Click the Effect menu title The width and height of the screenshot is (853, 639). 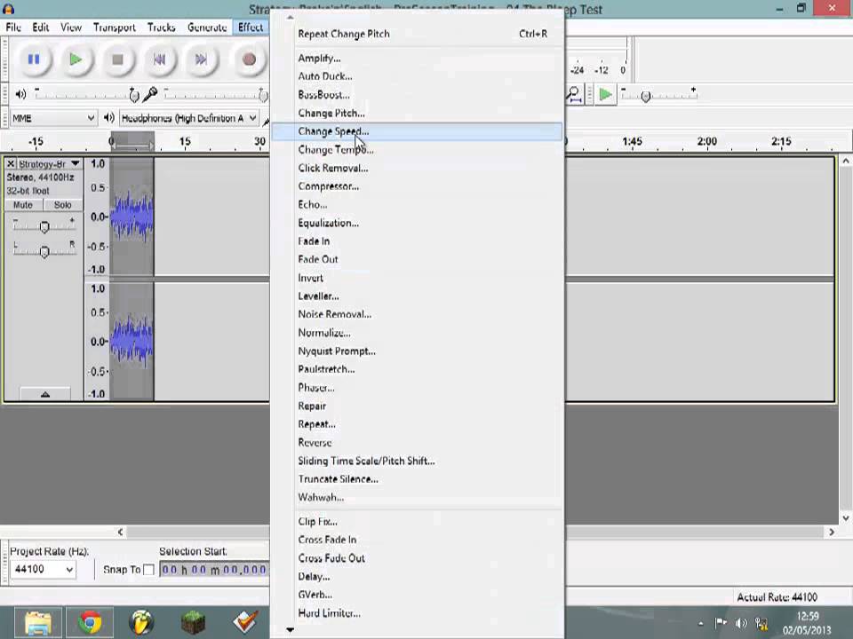(x=251, y=28)
